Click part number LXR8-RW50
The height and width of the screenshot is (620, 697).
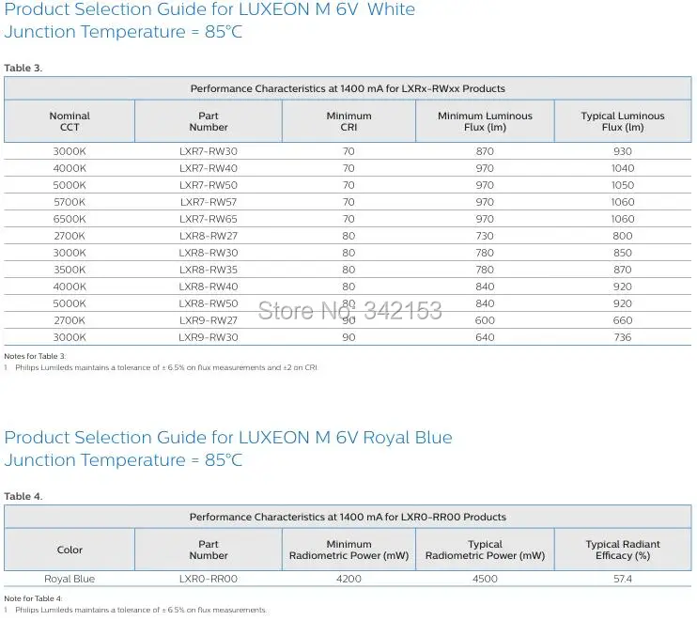[208, 303]
